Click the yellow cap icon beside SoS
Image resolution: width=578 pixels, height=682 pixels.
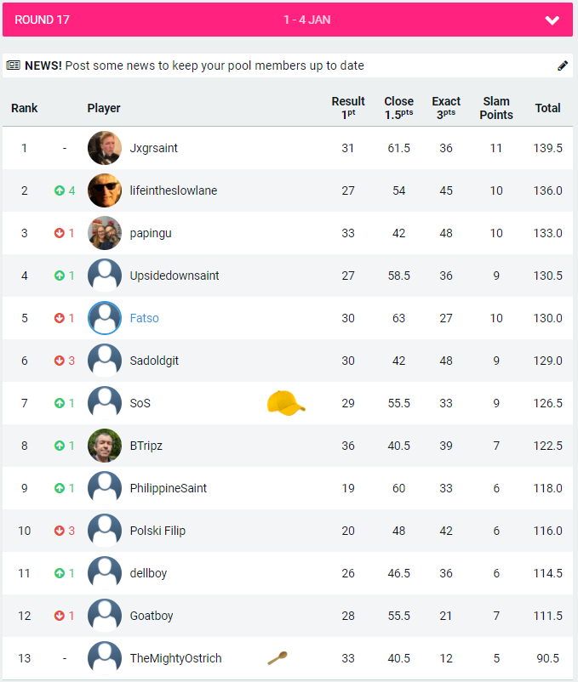pos(286,403)
